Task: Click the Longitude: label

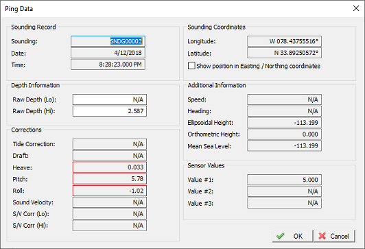Action: tap(202, 41)
